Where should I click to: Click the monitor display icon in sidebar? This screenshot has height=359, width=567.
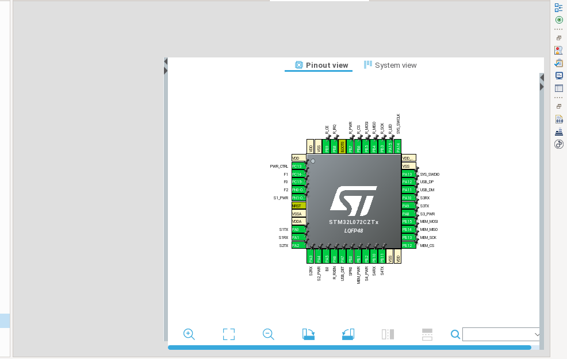pyautogui.click(x=558, y=75)
